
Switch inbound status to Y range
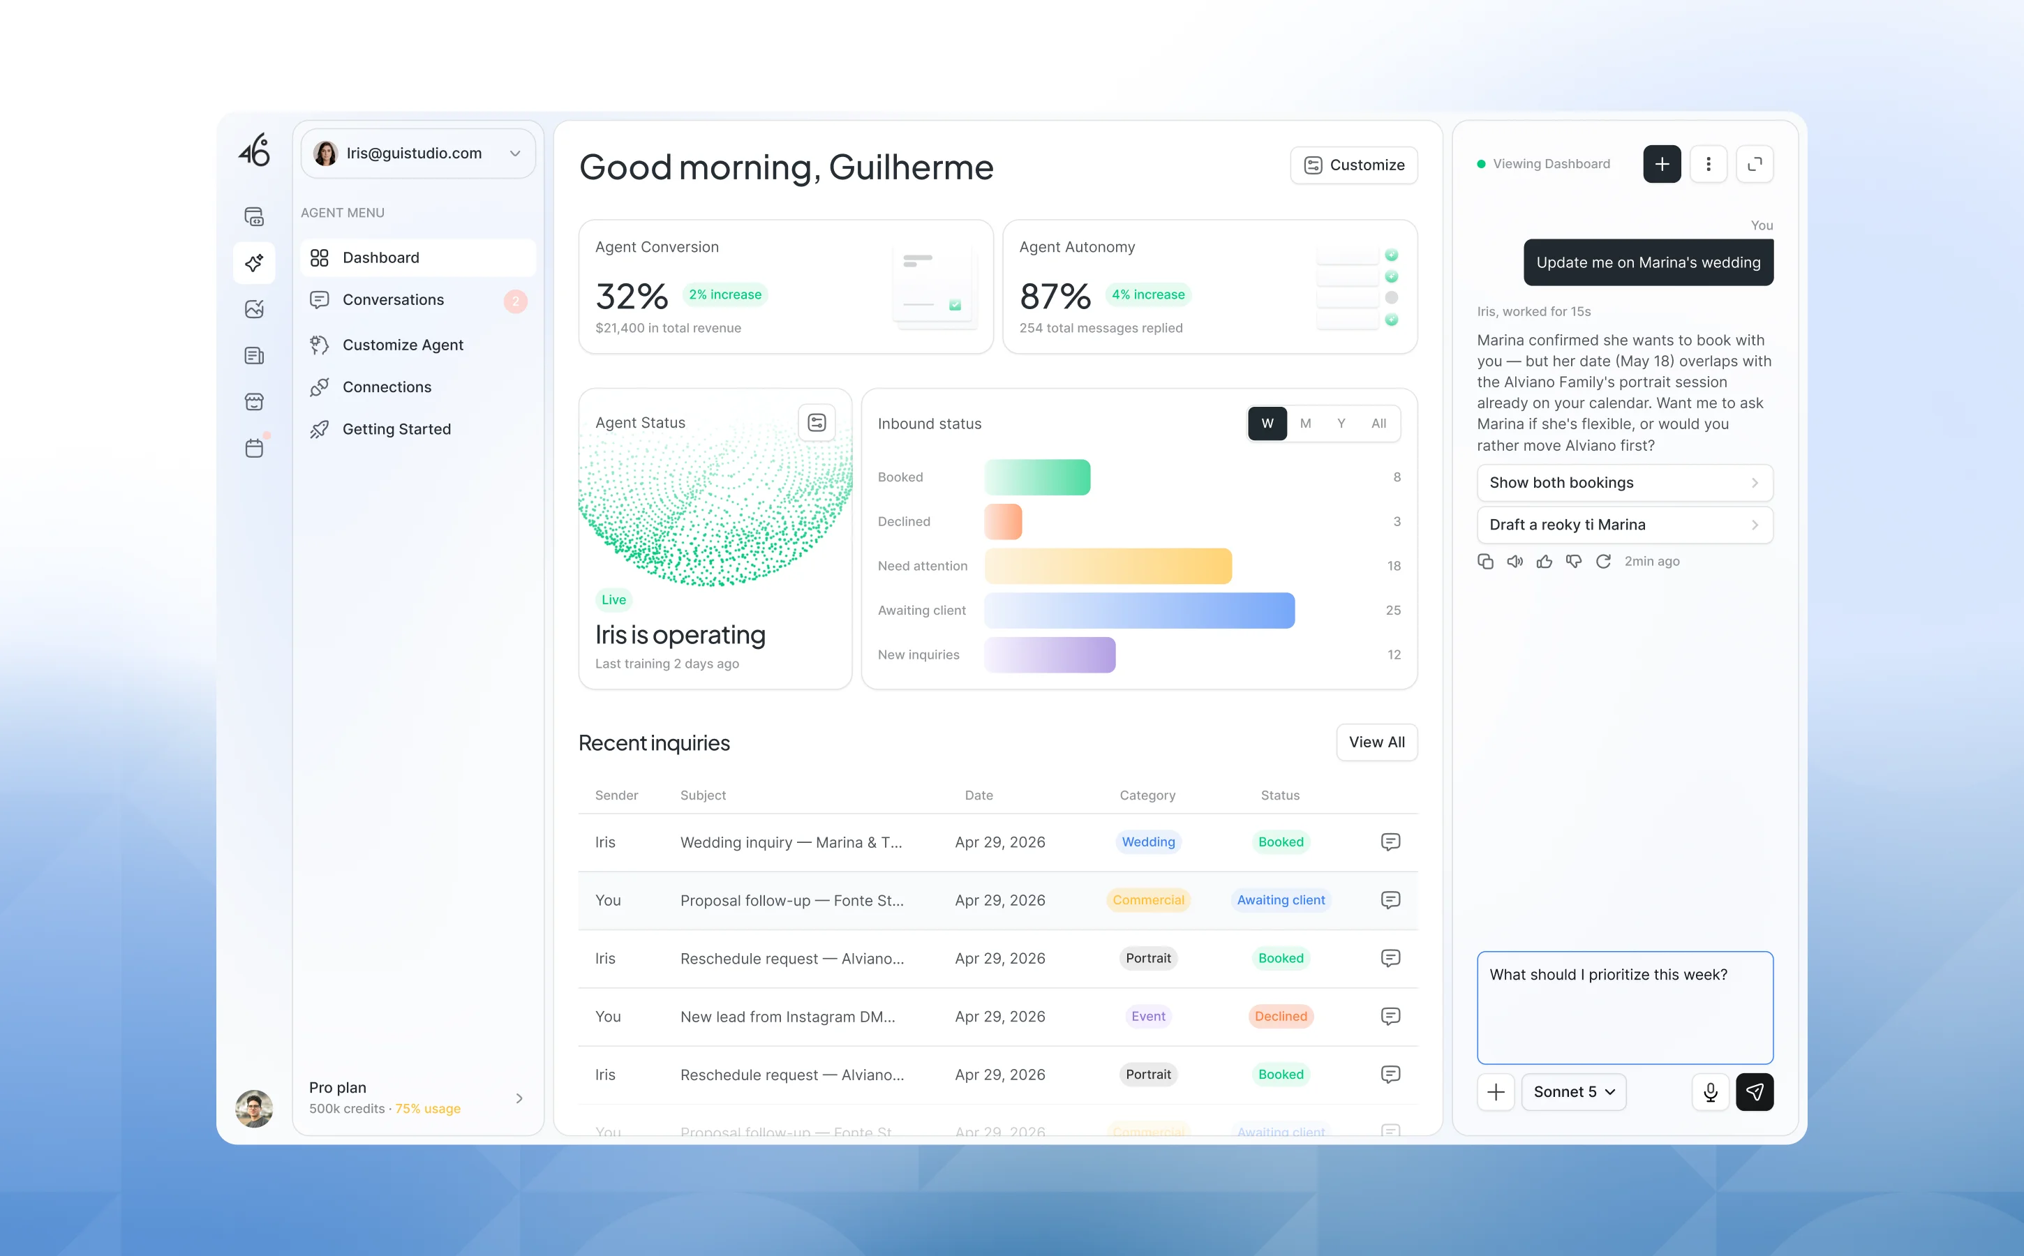(1341, 424)
